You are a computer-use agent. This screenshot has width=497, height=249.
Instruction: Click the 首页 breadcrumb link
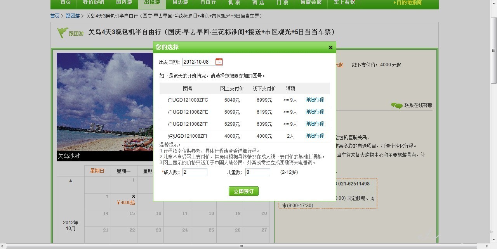coord(55,16)
